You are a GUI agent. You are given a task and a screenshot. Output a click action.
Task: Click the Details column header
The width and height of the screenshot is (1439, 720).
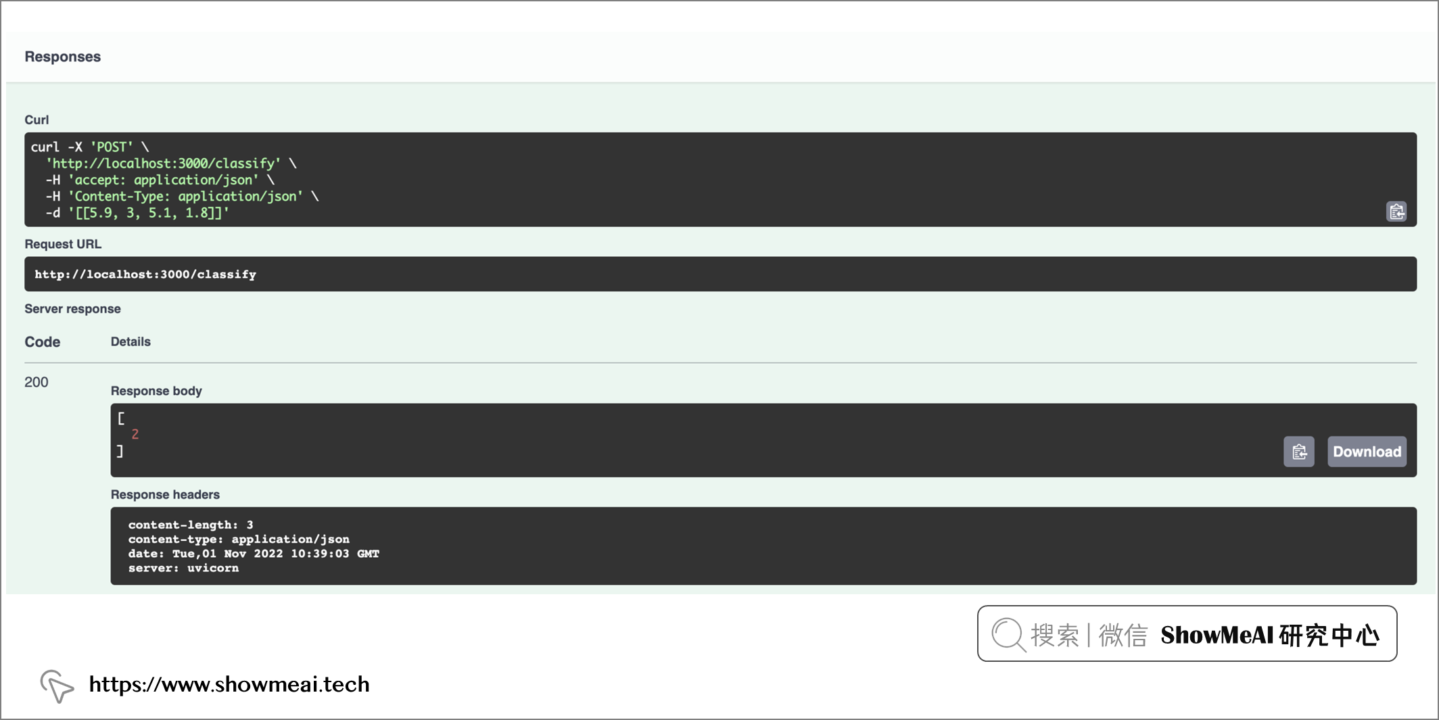(131, 342)
